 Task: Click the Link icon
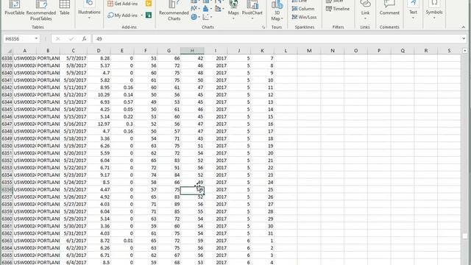coord(365,4)
